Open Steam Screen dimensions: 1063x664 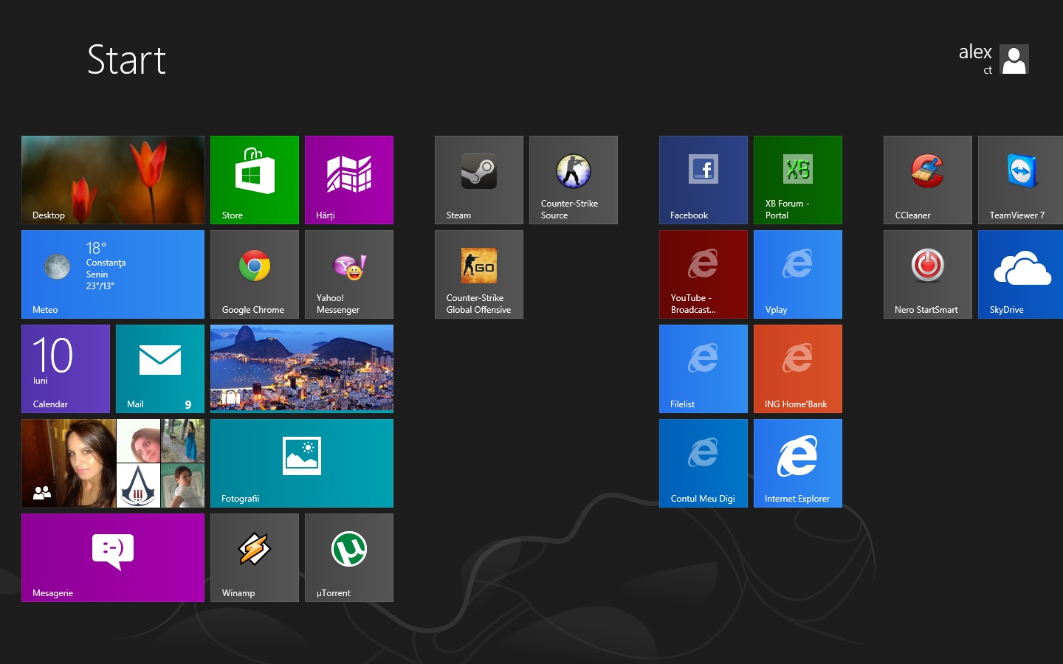pyautogui.click(x=479, y=180)
